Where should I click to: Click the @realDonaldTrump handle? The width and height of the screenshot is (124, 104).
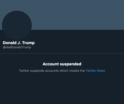click(17, 47)
